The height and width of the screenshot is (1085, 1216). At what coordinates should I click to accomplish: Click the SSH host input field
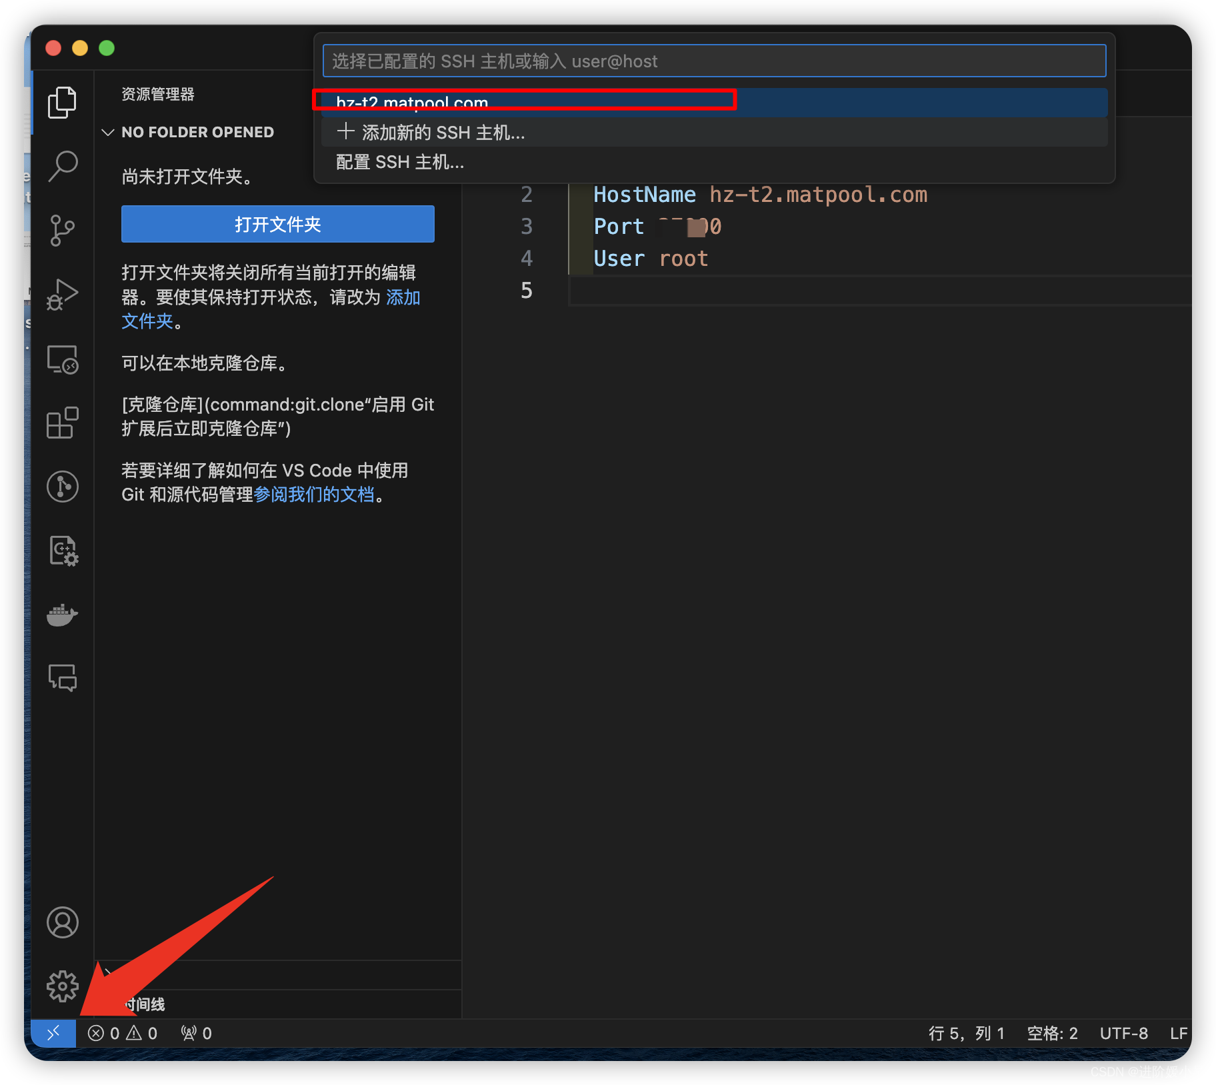(x=714, y=61)
